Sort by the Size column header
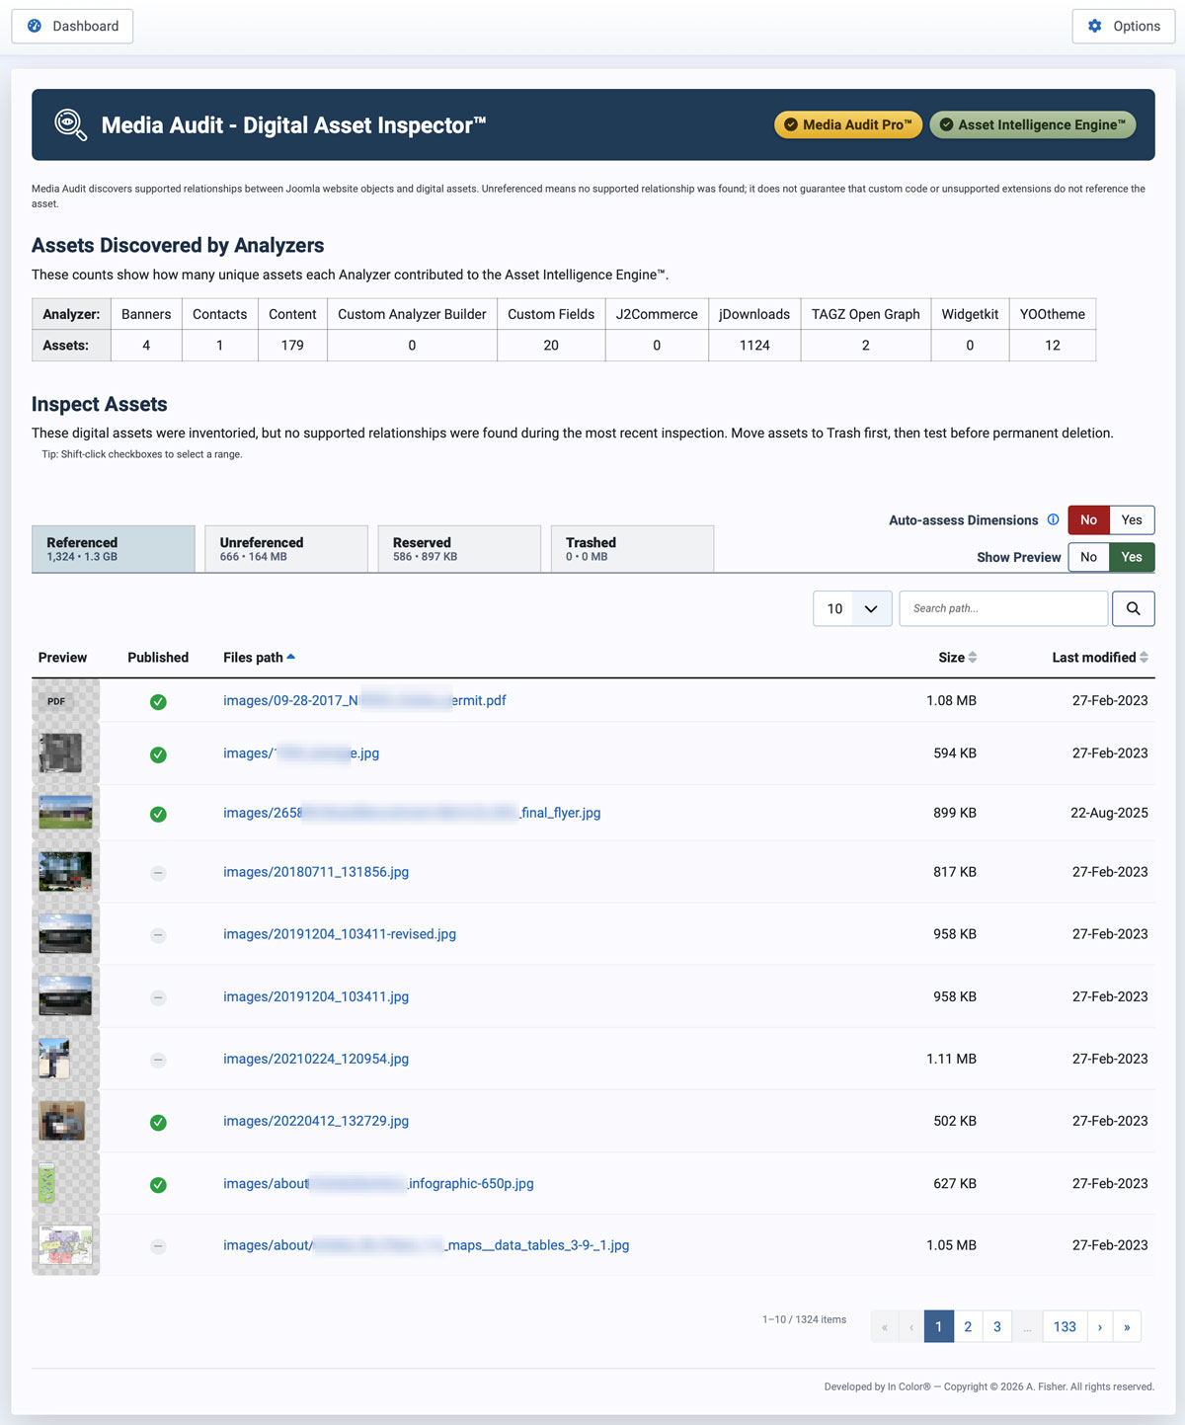Viewport: 1185px width, 1425px height. click(x=957, y=658)
